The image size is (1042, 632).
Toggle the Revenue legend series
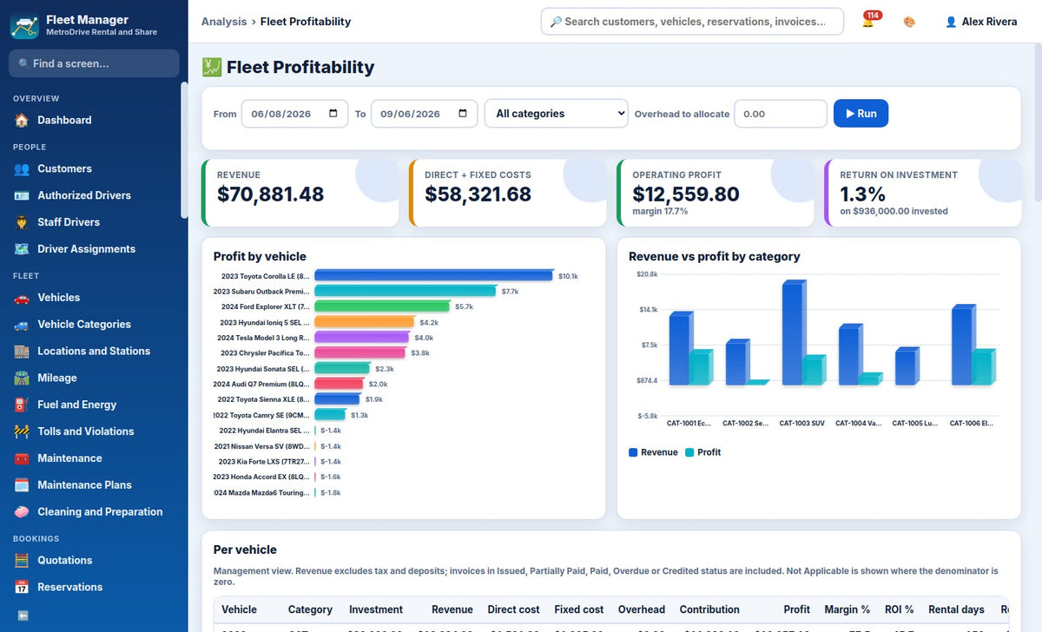pos(653,452)
